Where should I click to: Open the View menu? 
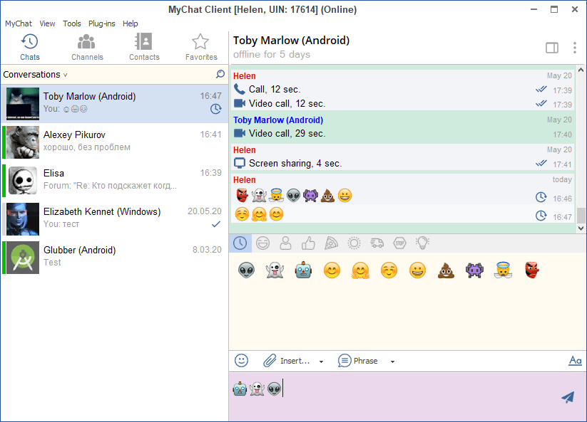[x=47, y=23]
